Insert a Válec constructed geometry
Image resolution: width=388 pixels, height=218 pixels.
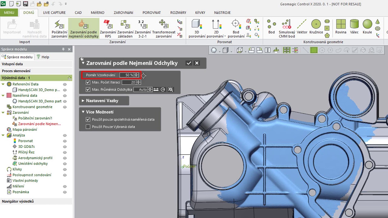(354, 27)
